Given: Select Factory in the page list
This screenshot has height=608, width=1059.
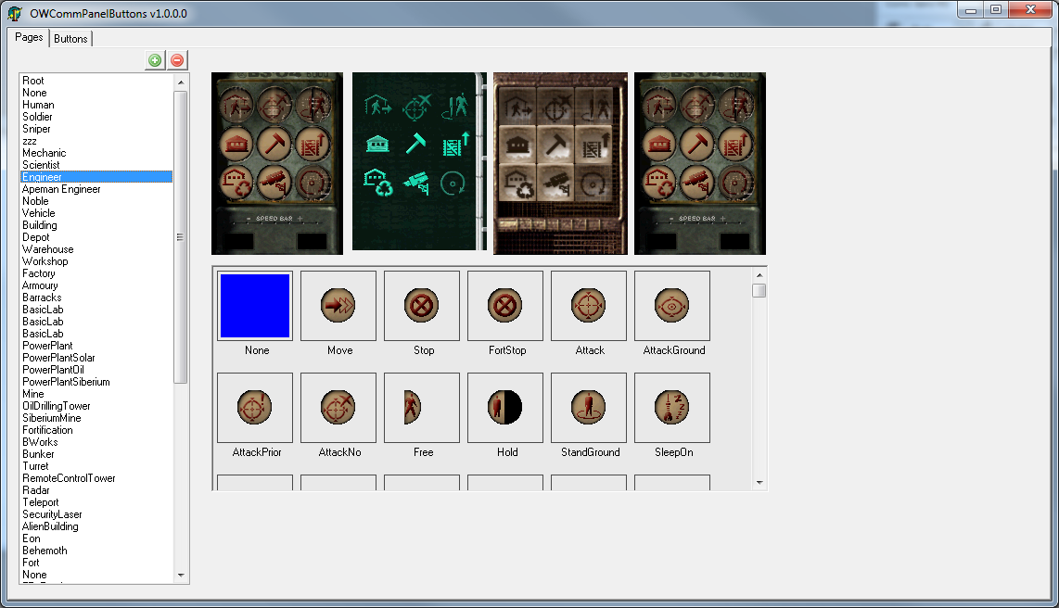Looking at the screenshot, I should tap(96, 273).
